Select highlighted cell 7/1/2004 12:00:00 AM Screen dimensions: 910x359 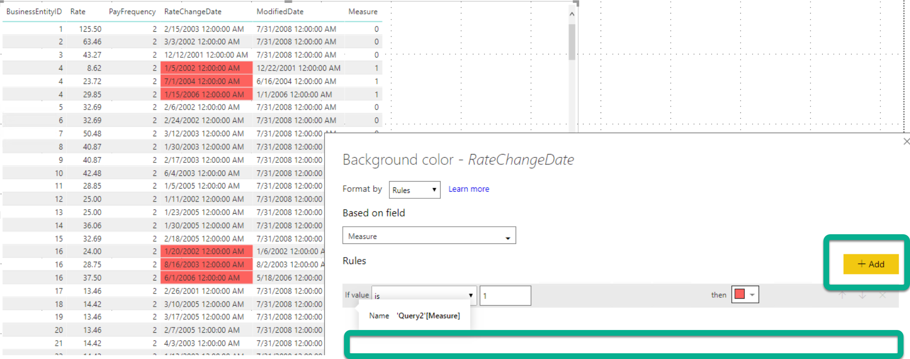pos(206,81)
